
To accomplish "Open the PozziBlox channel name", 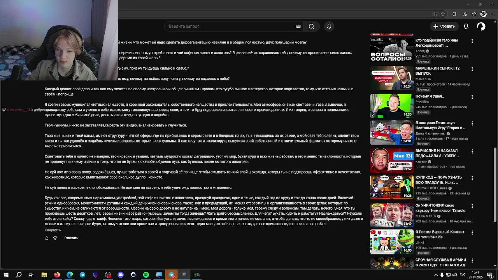I will click(x=422, y=102).
